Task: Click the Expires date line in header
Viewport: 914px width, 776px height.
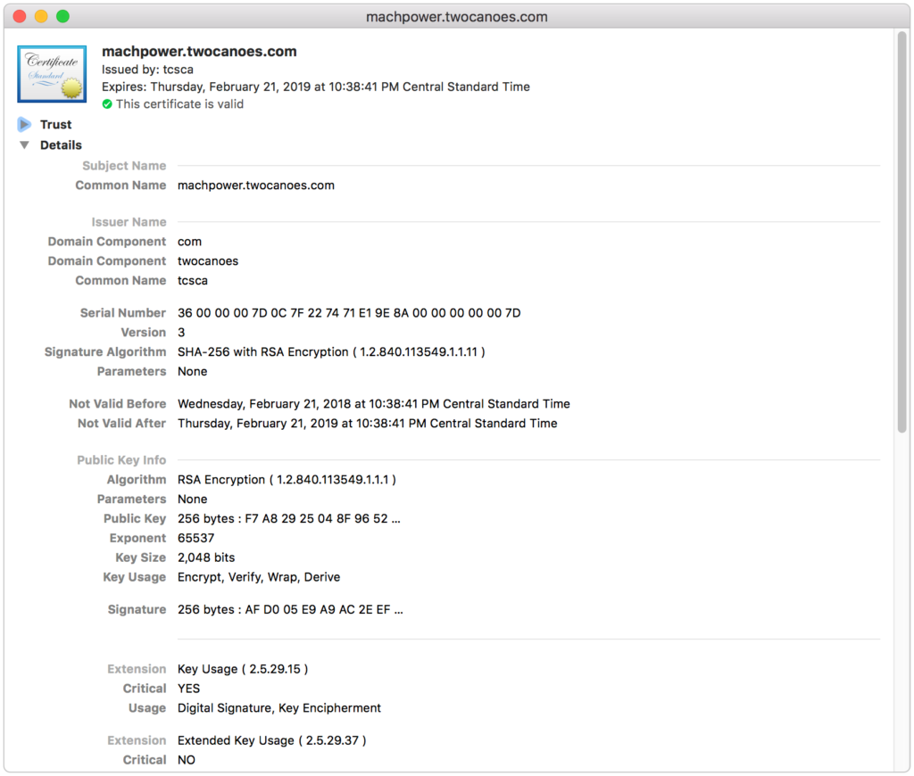Action: tap(316, 87)
